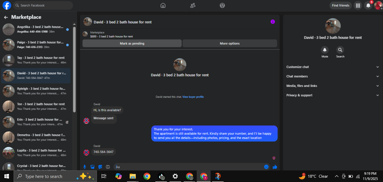Show hidden system tray icons
The image size is (383, 182).
point(336,176)
